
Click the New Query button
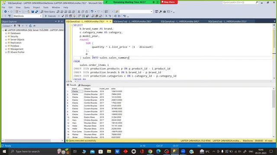click(48, 12)
